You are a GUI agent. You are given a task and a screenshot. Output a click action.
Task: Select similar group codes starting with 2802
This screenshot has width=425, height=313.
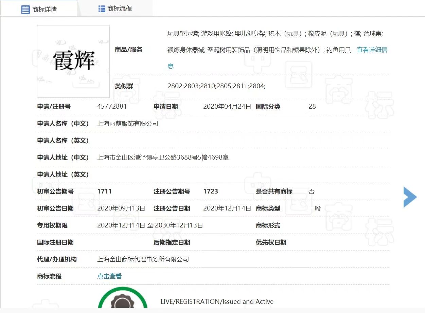(x=216, y=86)
